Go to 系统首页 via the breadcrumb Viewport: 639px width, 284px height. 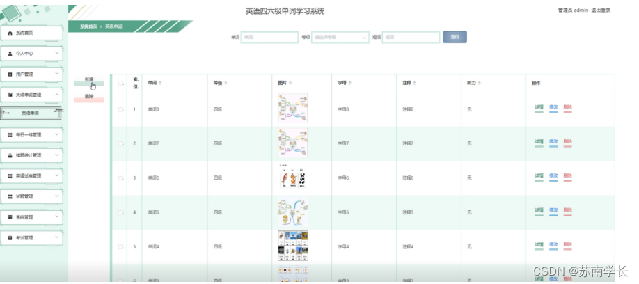point(88,26)
